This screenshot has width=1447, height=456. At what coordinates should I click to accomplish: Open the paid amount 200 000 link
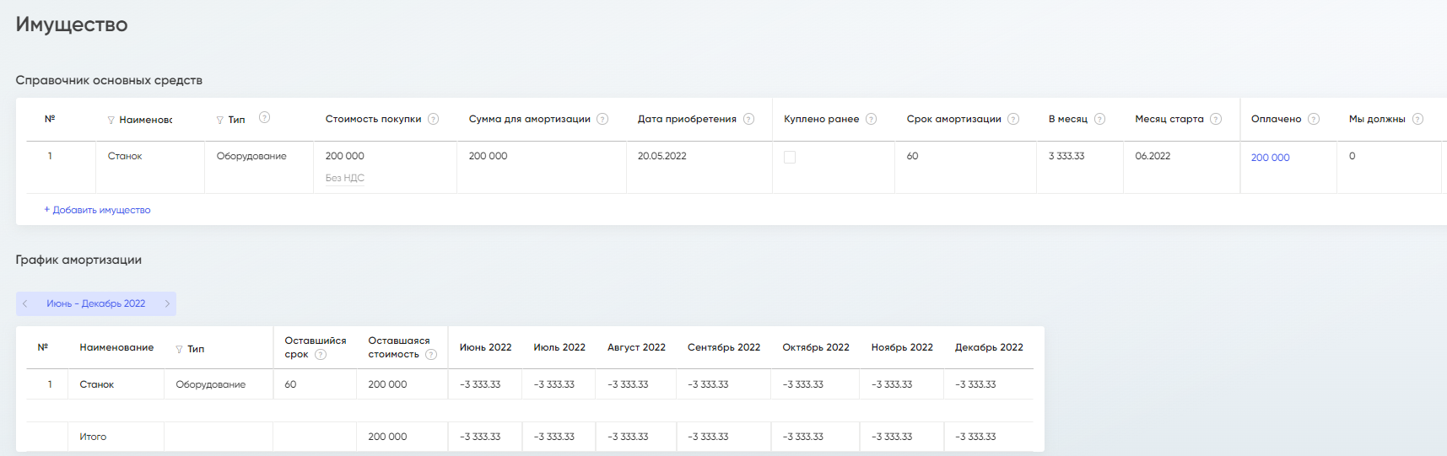(1270, 158)
